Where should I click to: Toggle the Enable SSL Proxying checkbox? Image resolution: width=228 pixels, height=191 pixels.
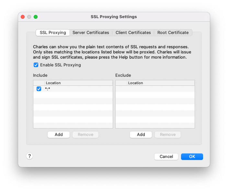pos(36,65)
